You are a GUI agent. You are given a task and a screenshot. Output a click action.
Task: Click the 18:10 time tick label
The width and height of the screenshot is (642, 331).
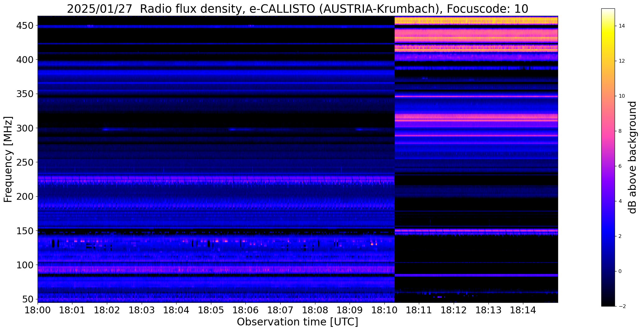click(x=385, y=310)
